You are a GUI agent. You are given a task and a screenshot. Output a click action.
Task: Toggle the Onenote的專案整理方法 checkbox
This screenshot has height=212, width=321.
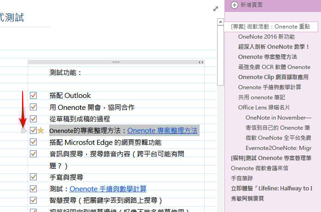coord(33,130)
